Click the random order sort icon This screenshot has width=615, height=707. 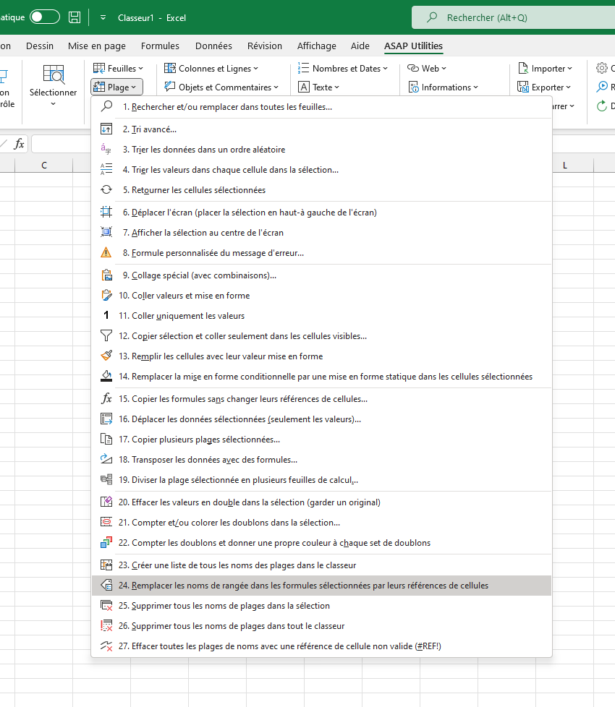pyautogui.click(x=106, y=149)
